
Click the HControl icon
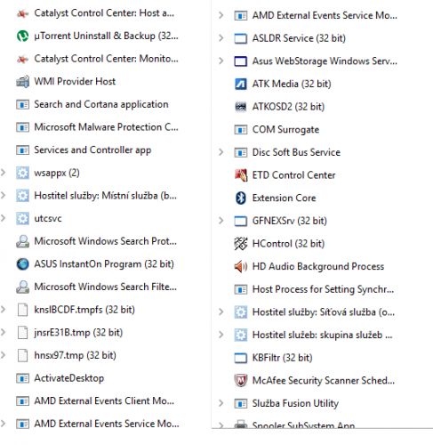pos(241,244)
